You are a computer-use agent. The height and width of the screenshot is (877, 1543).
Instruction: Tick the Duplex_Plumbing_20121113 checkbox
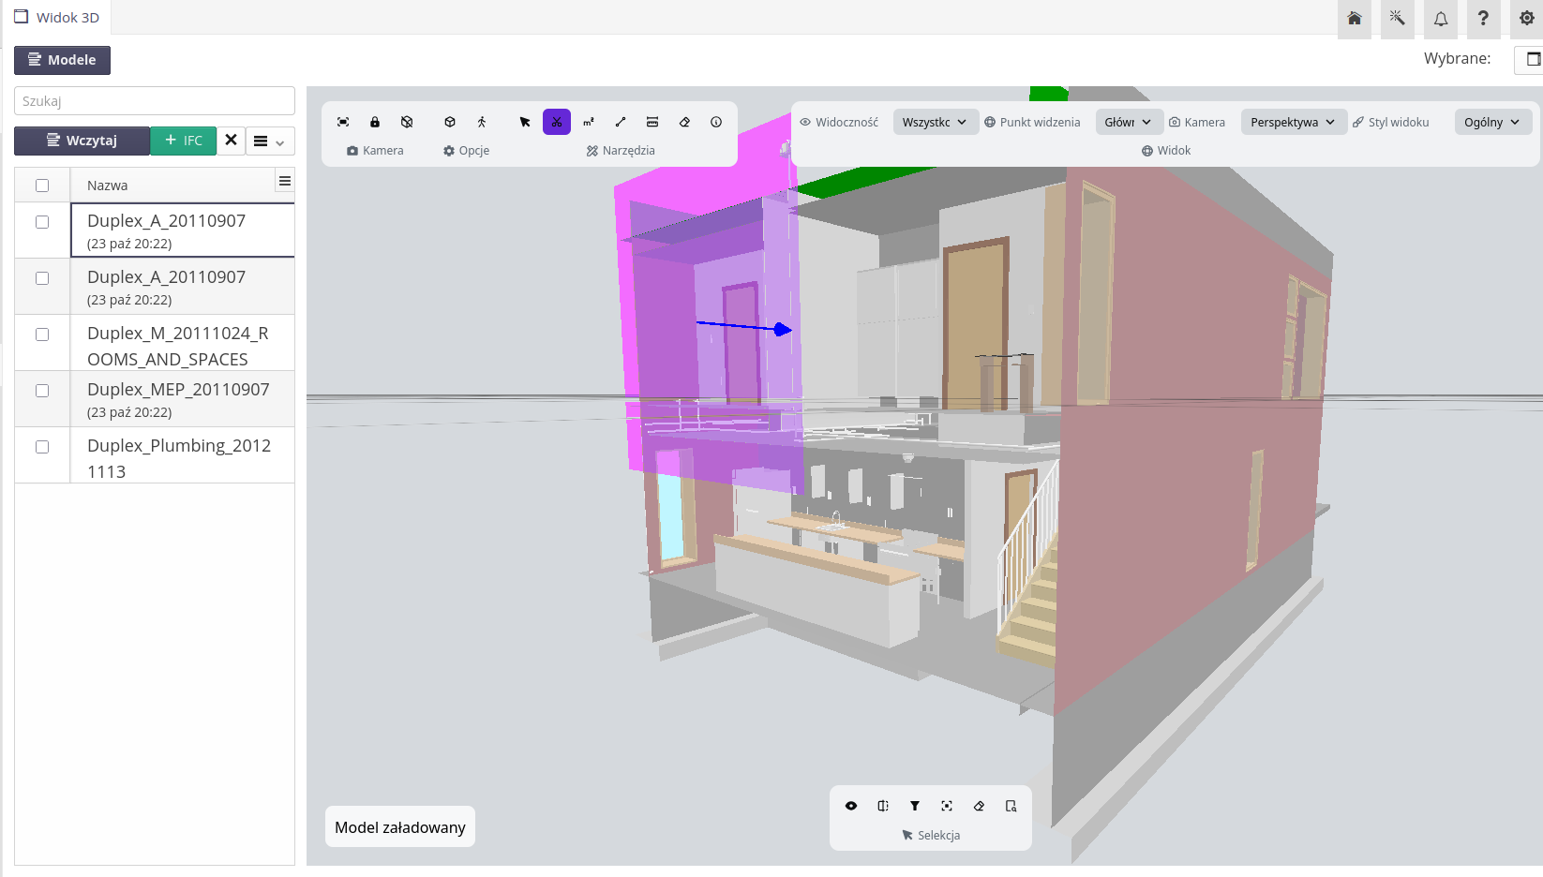(42, 447)
